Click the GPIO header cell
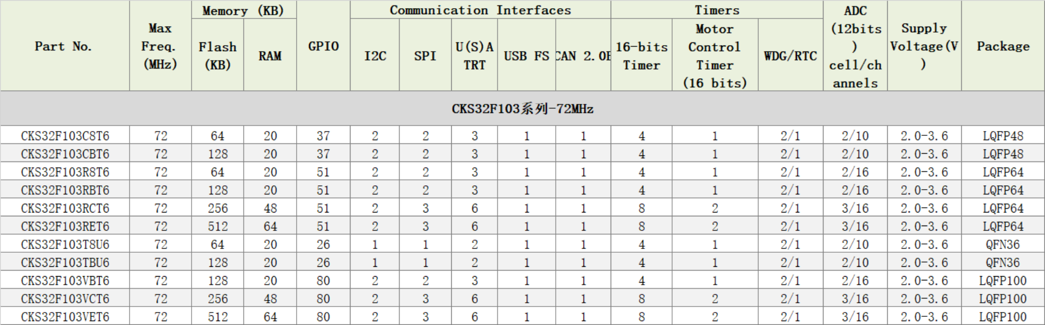This screenshot has width=1045, height=325. (323, 46)
